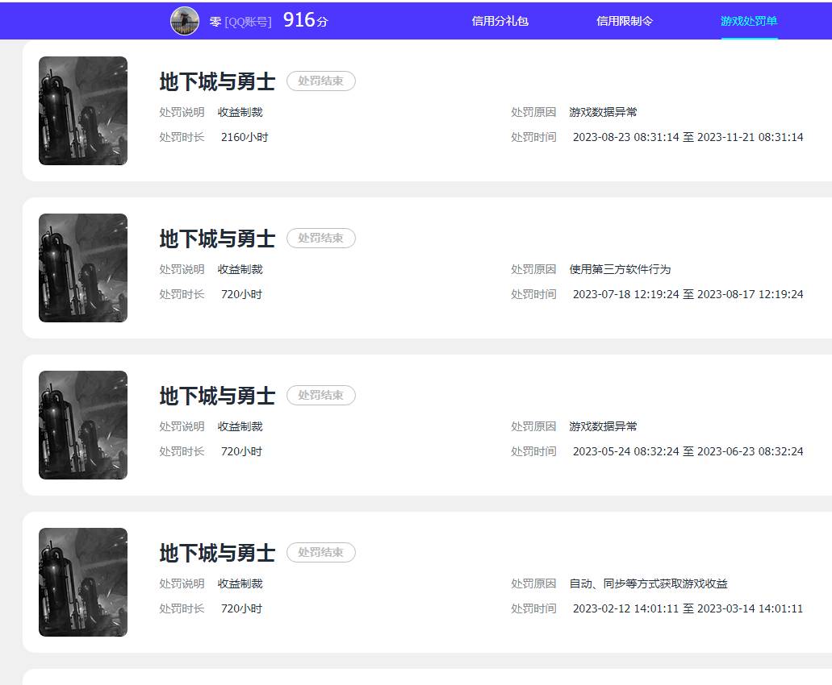Click 地下城与勇士 title of the 2023-02-12 penalty
The image size is (832, 685).
tap(217, 553)
